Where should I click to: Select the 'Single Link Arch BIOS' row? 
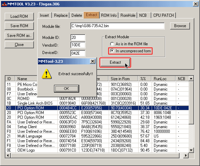point(97,103)
